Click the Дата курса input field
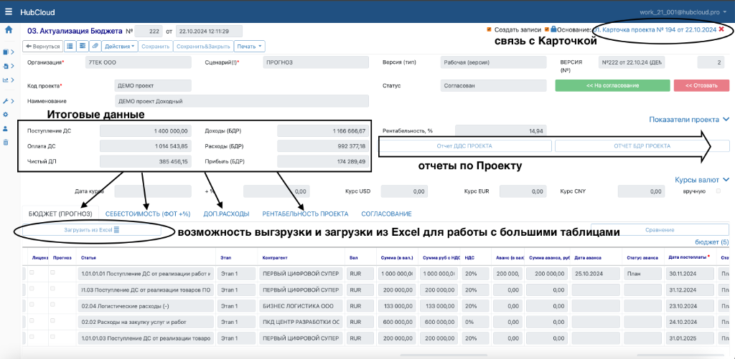Screen dimensions: 735x359 pyautogui.click(x=153, y=191)
